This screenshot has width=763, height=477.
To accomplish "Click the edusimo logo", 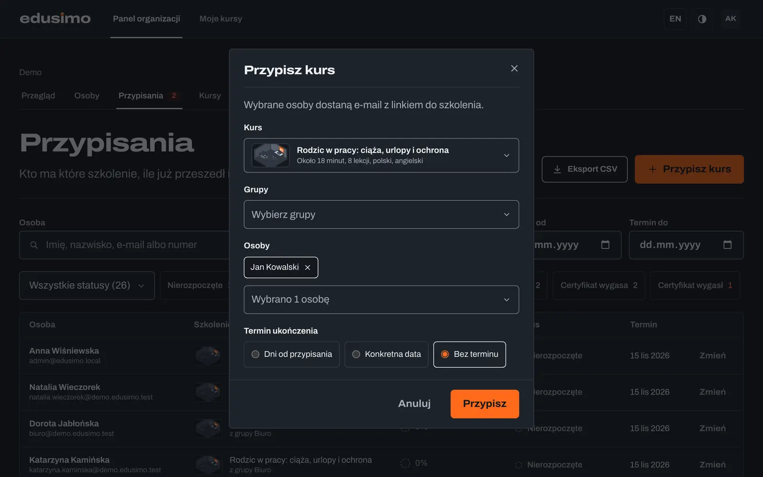I will click(55, 19).
